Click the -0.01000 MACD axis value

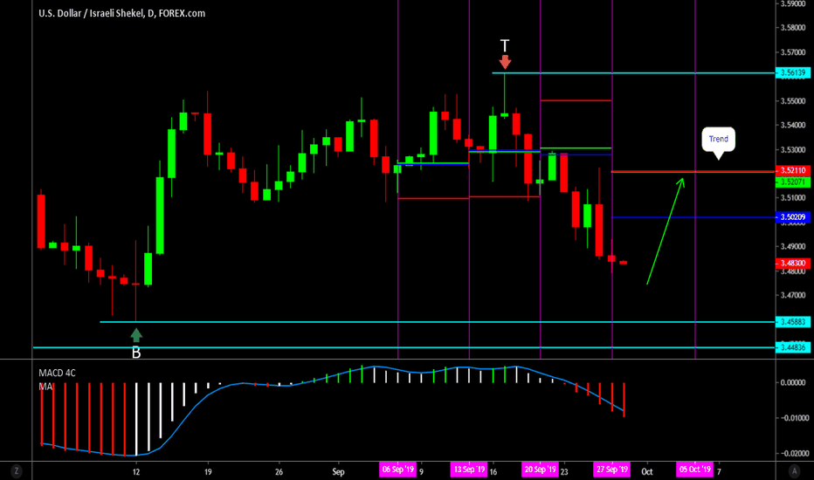(795, 418)
